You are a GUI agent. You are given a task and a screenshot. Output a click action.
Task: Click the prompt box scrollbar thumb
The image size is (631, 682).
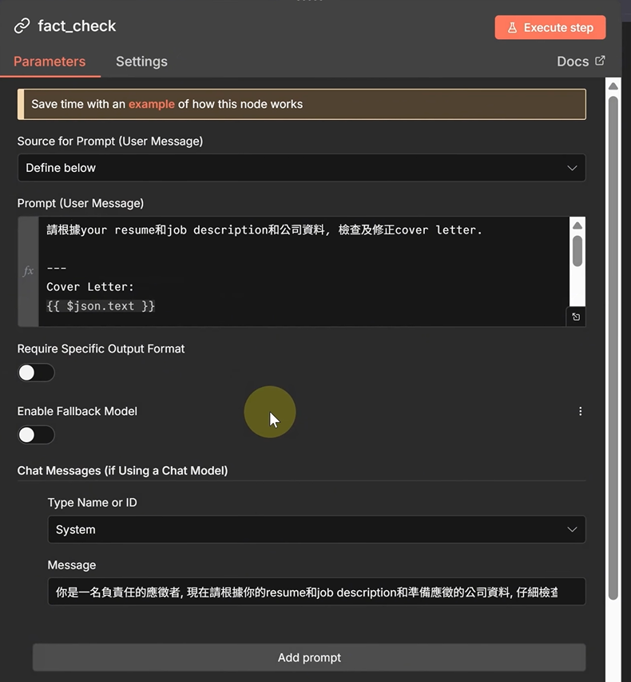[577, 250]
